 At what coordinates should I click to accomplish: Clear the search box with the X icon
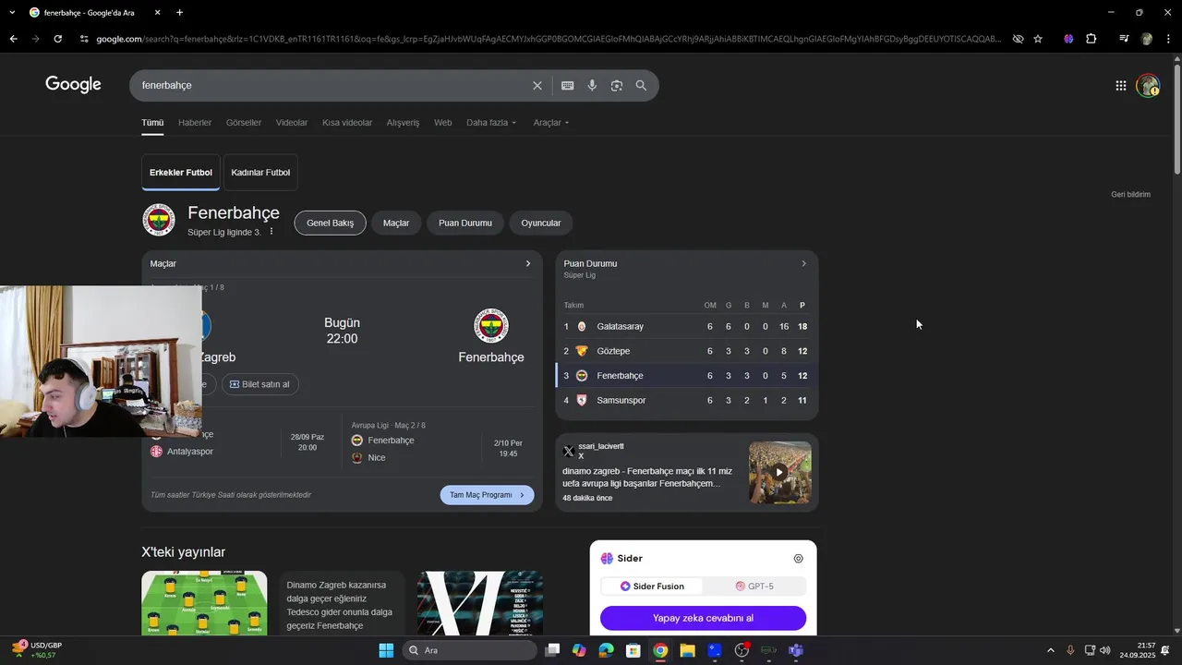(537, 85)
